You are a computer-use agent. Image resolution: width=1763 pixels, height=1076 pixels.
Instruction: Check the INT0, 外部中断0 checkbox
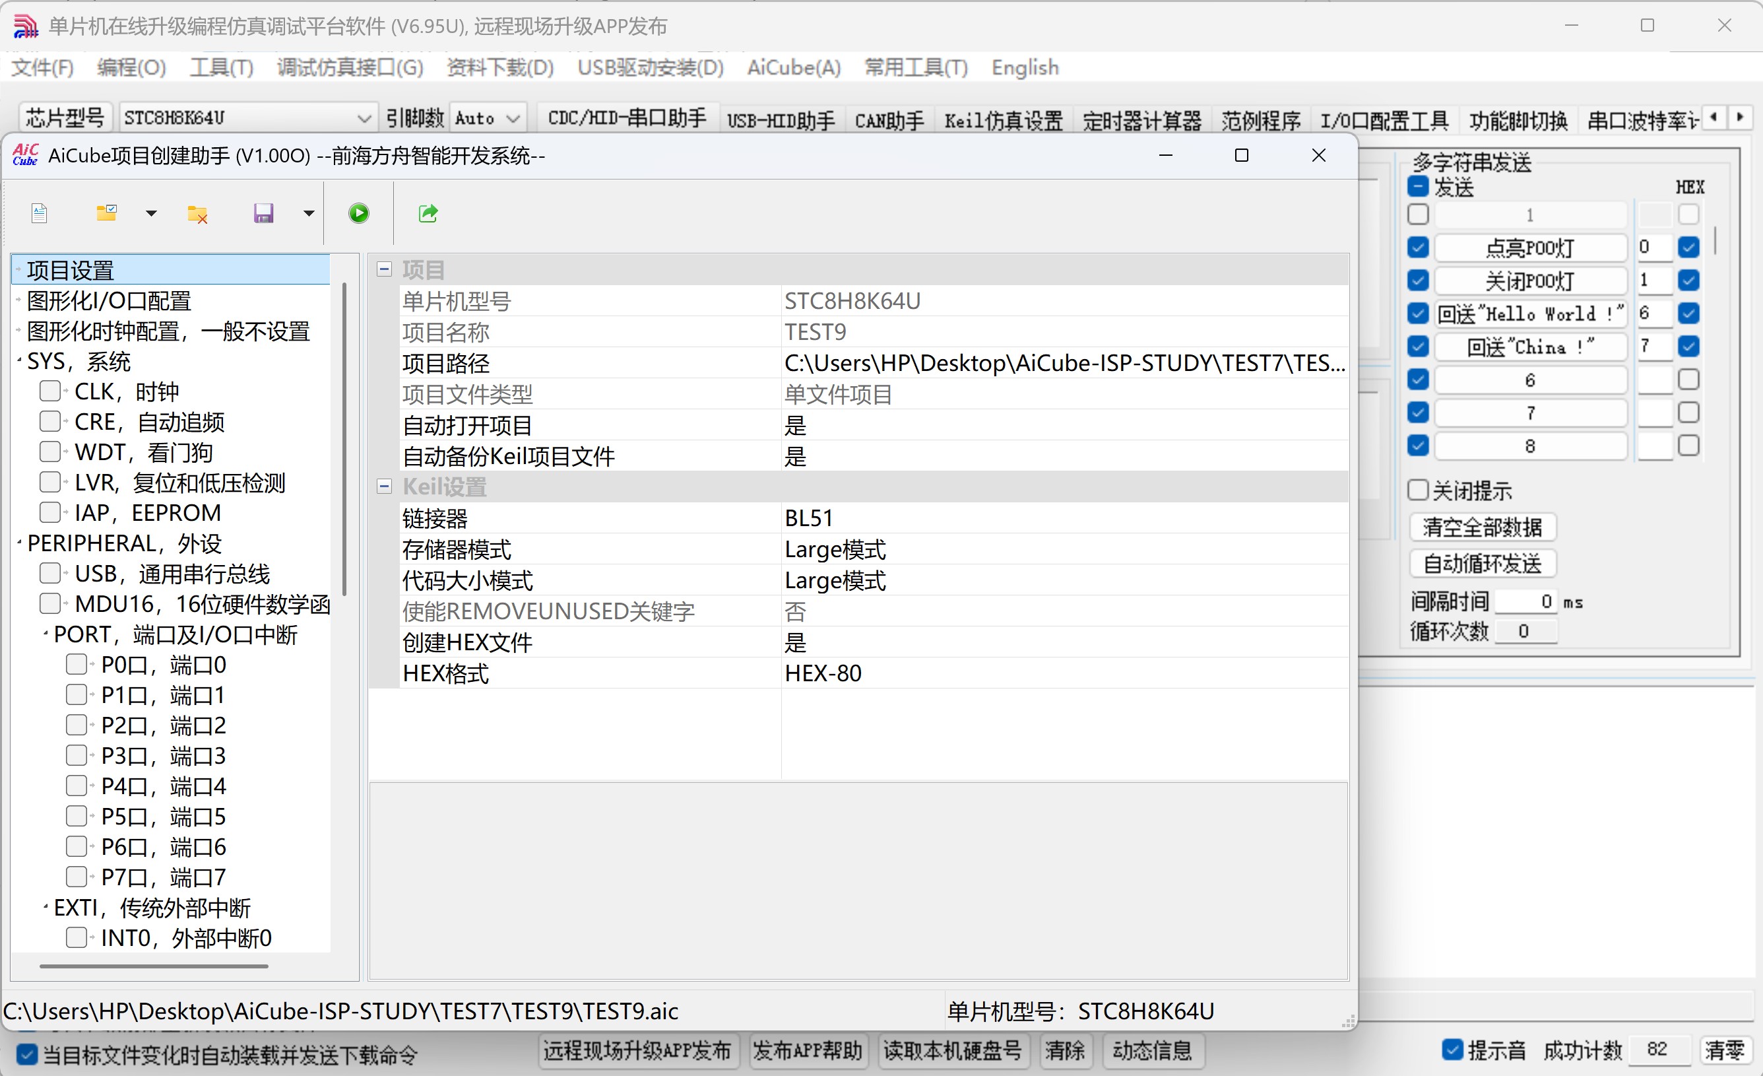[x=76, y=938]
